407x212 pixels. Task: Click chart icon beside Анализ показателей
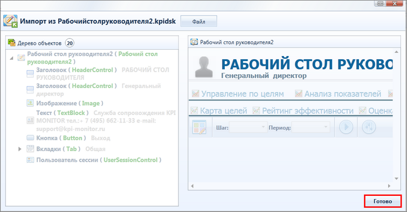coord(299,93)
